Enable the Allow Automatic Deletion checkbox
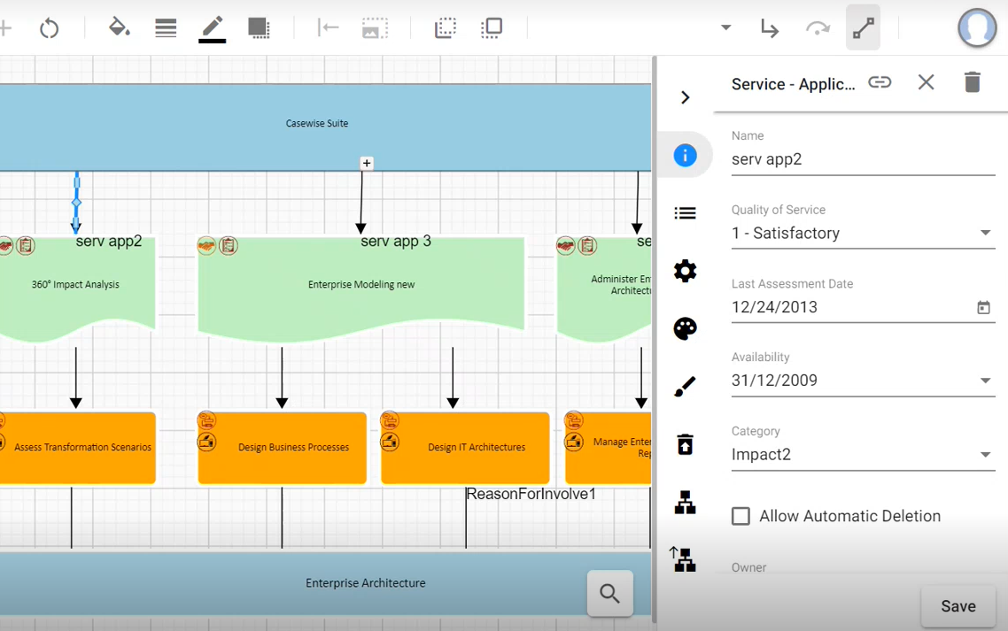1008x631 pixels. click(740, 516)
